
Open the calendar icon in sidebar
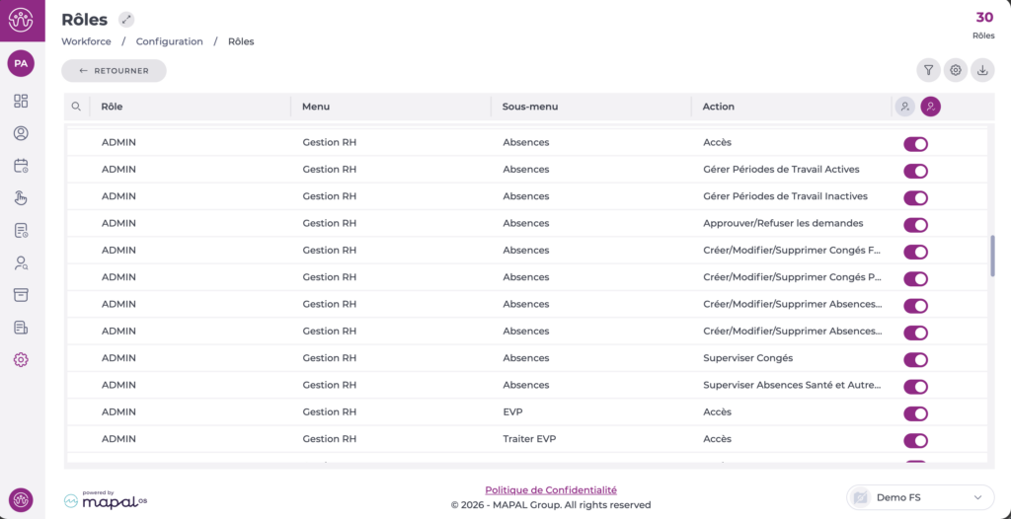click(21, 166)
